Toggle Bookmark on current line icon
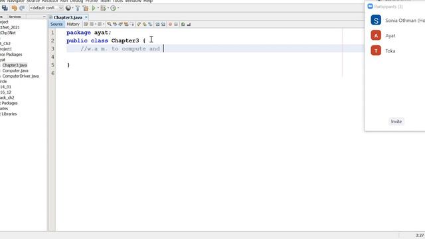Screen dimensions: 425x239 coord(150,24)
